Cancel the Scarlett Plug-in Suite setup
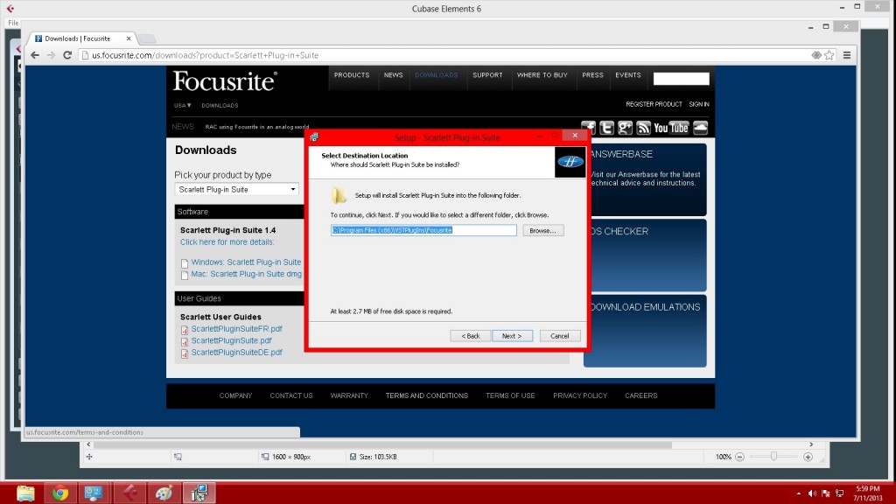 [x=559, y=336]
